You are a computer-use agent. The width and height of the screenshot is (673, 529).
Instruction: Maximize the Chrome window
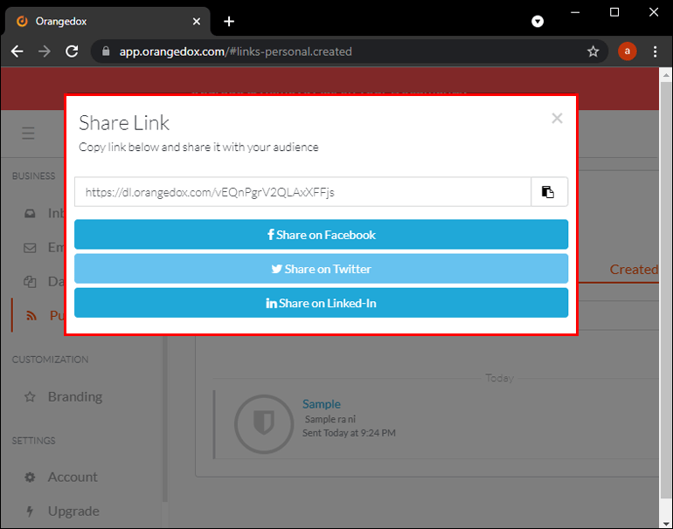[614, 12]
